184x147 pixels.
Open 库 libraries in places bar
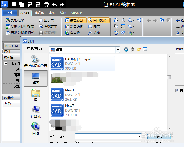36,95
